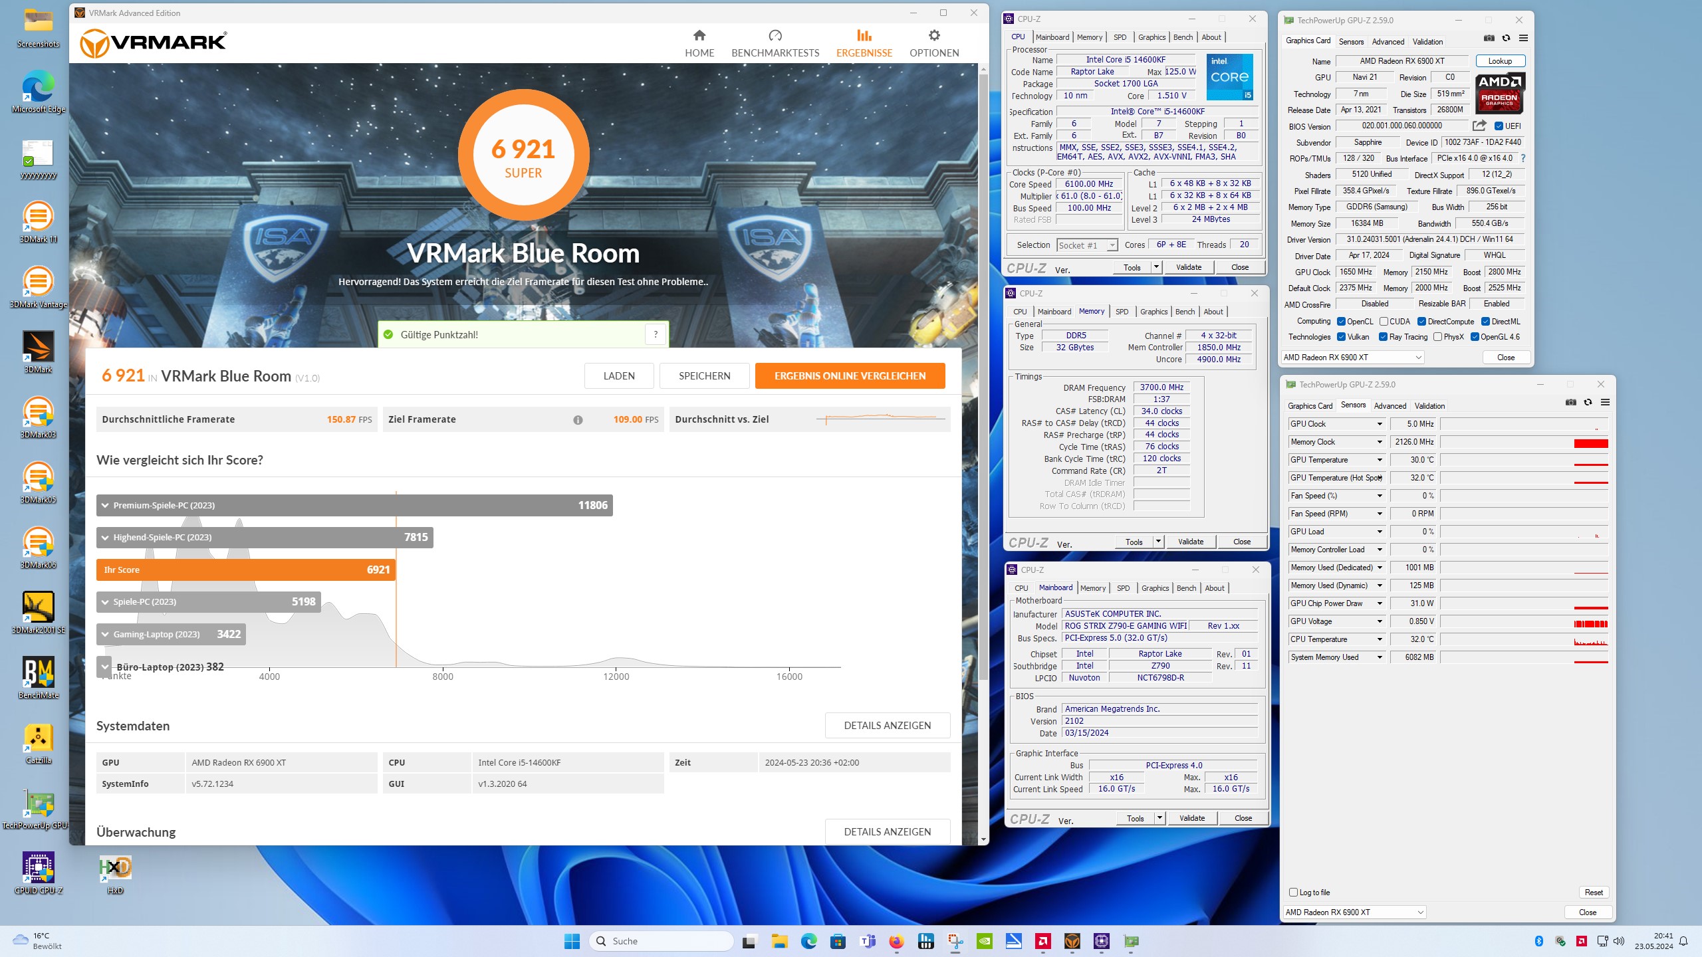Open the hamburger menu in GPU-Z Sensors window
1702x957 pixels.
(x=1605, y=402)
